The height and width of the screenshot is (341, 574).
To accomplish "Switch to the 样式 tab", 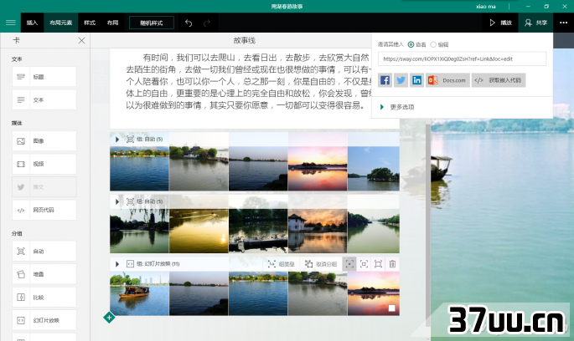I will pyautogui.click(x=90, y=23).
